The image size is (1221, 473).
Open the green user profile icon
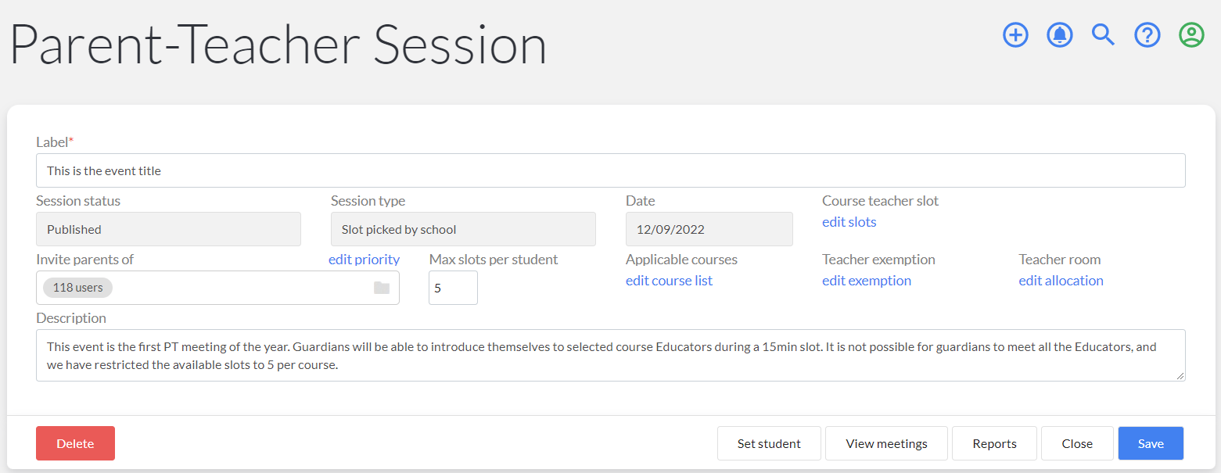(x=1191, y=34)
